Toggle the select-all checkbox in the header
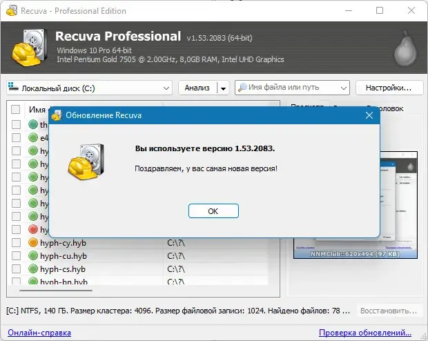 click(16, 110)
